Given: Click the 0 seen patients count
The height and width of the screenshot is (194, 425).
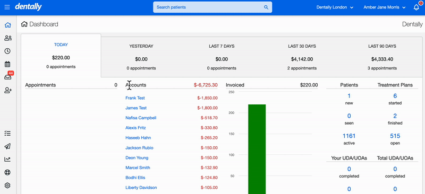Looking at the screenshot, I should click(x=349, y=116).
